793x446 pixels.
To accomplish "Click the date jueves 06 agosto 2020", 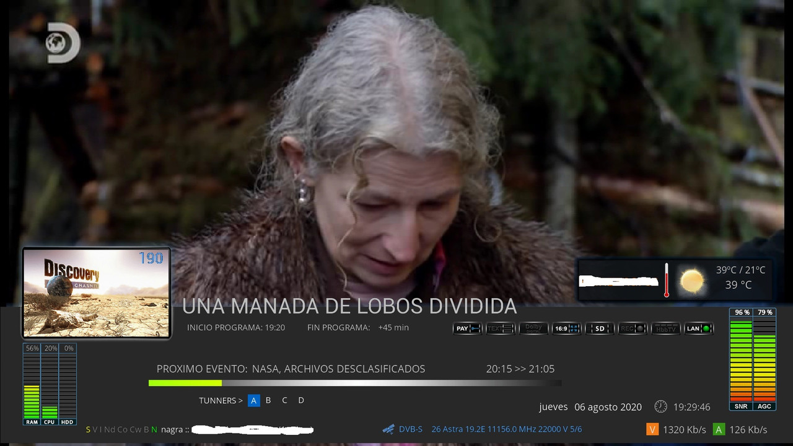I will pyautogui.click(x=590, y=407).
